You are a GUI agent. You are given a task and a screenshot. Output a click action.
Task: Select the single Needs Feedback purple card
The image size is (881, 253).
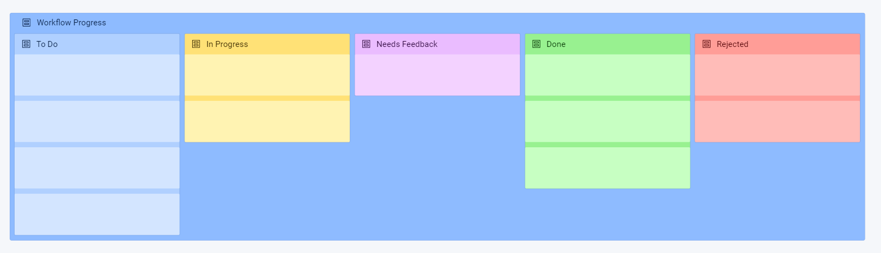click(x=437, y=75)
